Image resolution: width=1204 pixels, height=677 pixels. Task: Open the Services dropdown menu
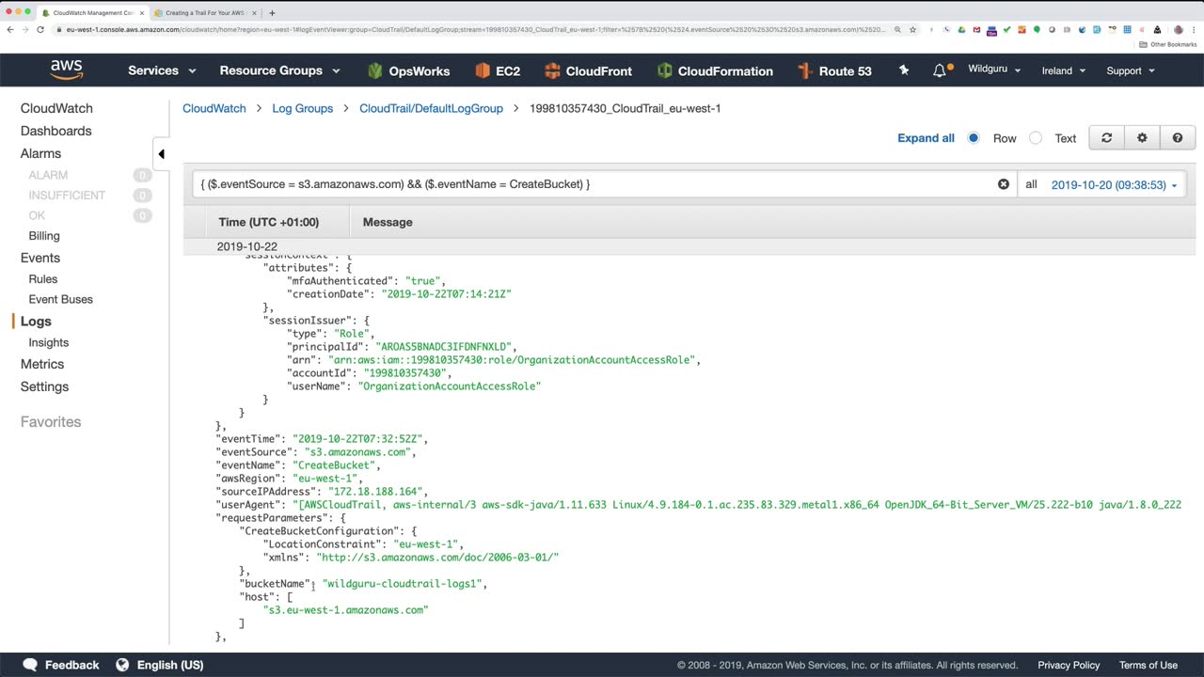(x=162, y=71)
